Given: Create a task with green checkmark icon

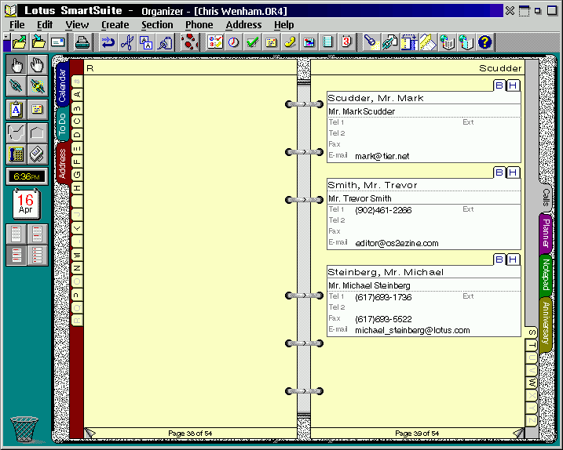Looking at the screenshot, I should [x=252, y=42].
